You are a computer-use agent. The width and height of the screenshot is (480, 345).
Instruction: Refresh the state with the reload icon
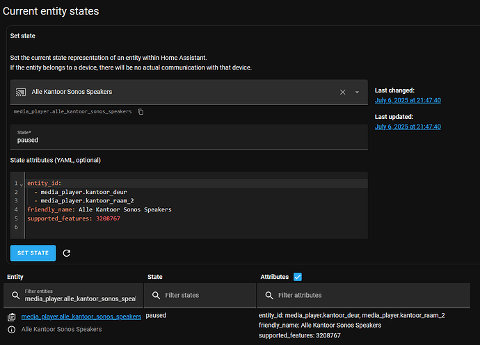pos(66,253)
